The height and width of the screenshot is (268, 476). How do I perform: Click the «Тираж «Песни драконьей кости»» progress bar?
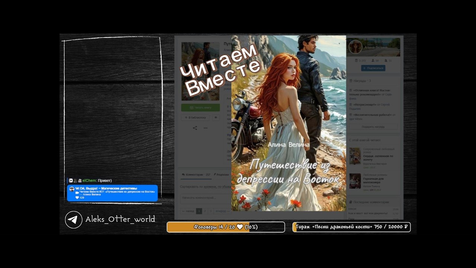[x=351, y=227]
